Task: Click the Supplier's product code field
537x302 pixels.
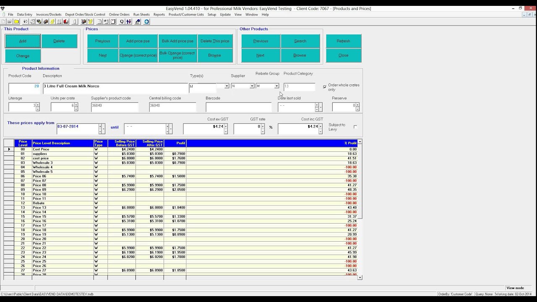Action: point(115,107)
